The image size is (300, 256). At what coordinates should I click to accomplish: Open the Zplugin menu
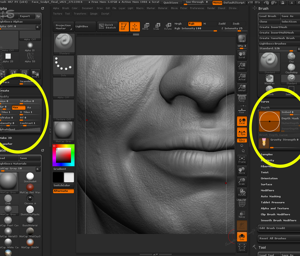[94, 14]
